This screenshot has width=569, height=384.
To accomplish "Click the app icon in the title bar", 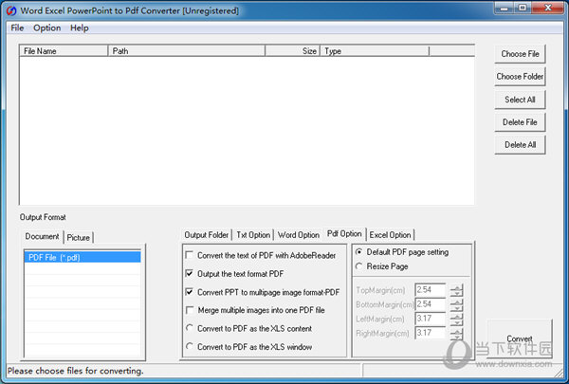I will (11, 10).
